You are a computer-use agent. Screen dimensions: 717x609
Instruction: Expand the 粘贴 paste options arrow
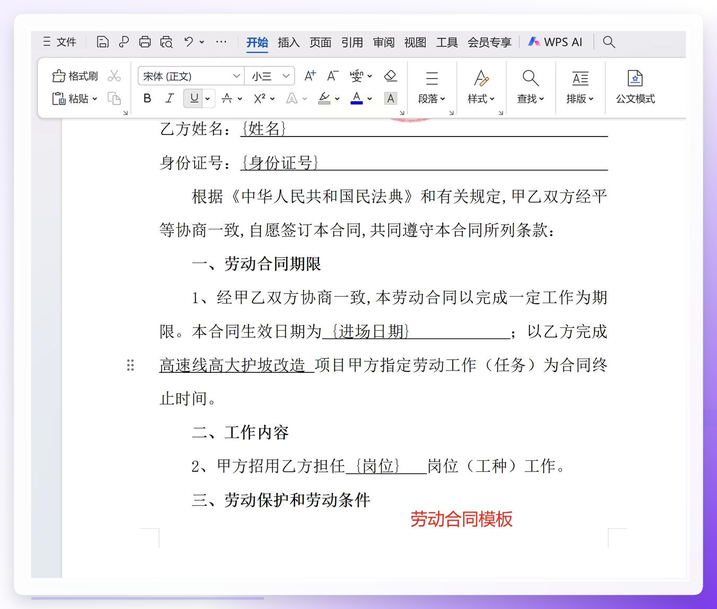point(95,99)
